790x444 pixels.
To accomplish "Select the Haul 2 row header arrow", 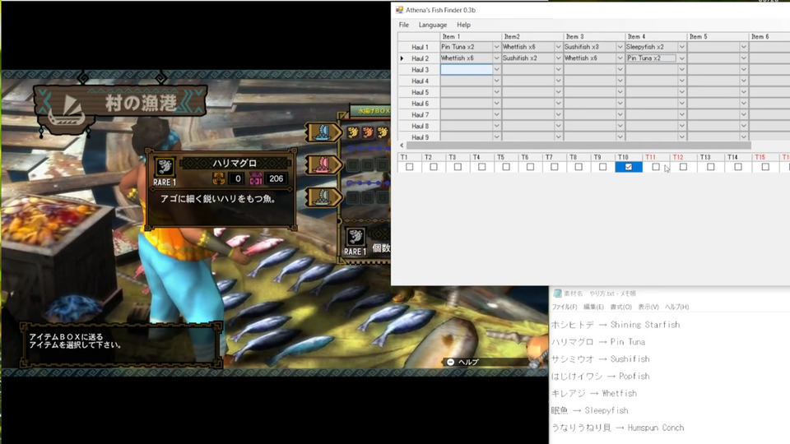I will coord(402,58).
